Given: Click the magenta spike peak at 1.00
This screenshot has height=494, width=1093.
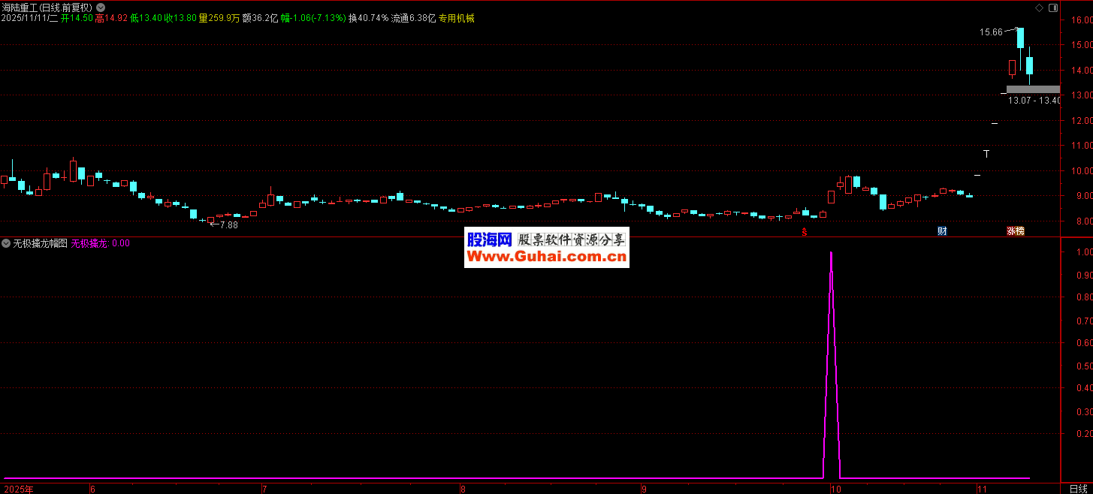Looking at the screenshot, I should [831, 253].
